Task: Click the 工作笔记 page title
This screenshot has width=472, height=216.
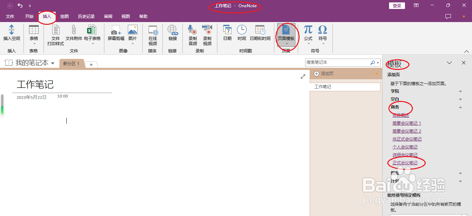Action: click(x=35, y=84)
